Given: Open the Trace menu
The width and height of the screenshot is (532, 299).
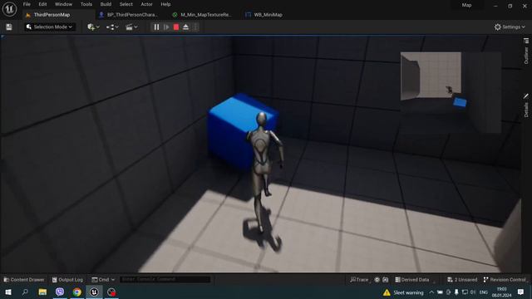Looking at the screenshot, I should pyautogui.click(x=359, y=280).
